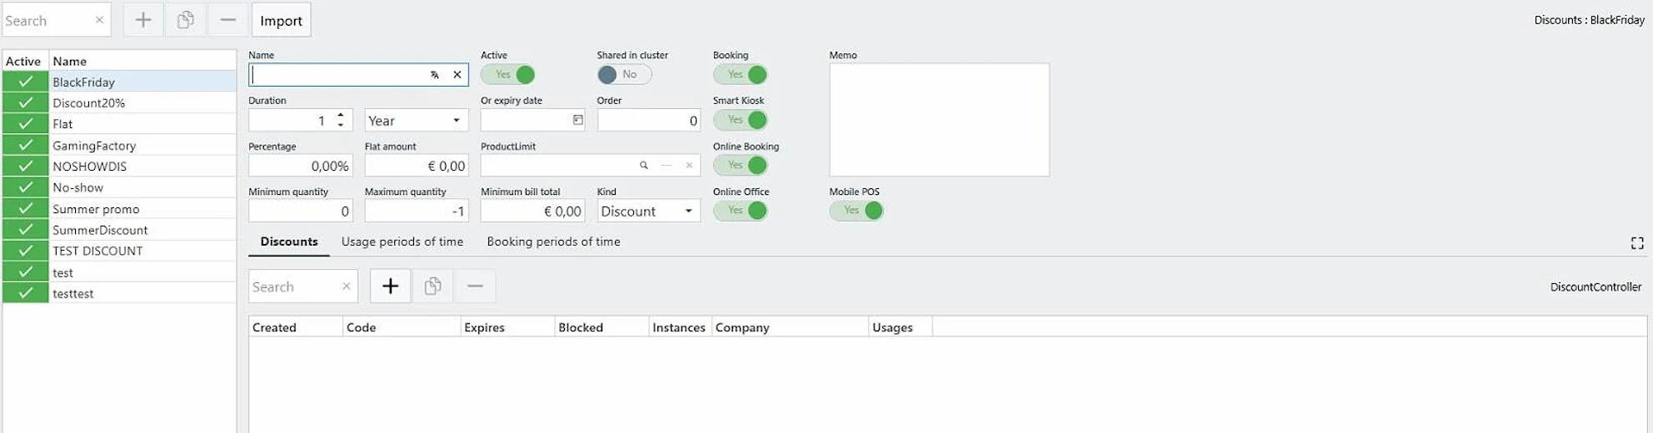Select the GamingFactory discount in the list
Screen dimensions: 1653x433
click(x=94, y=146)
